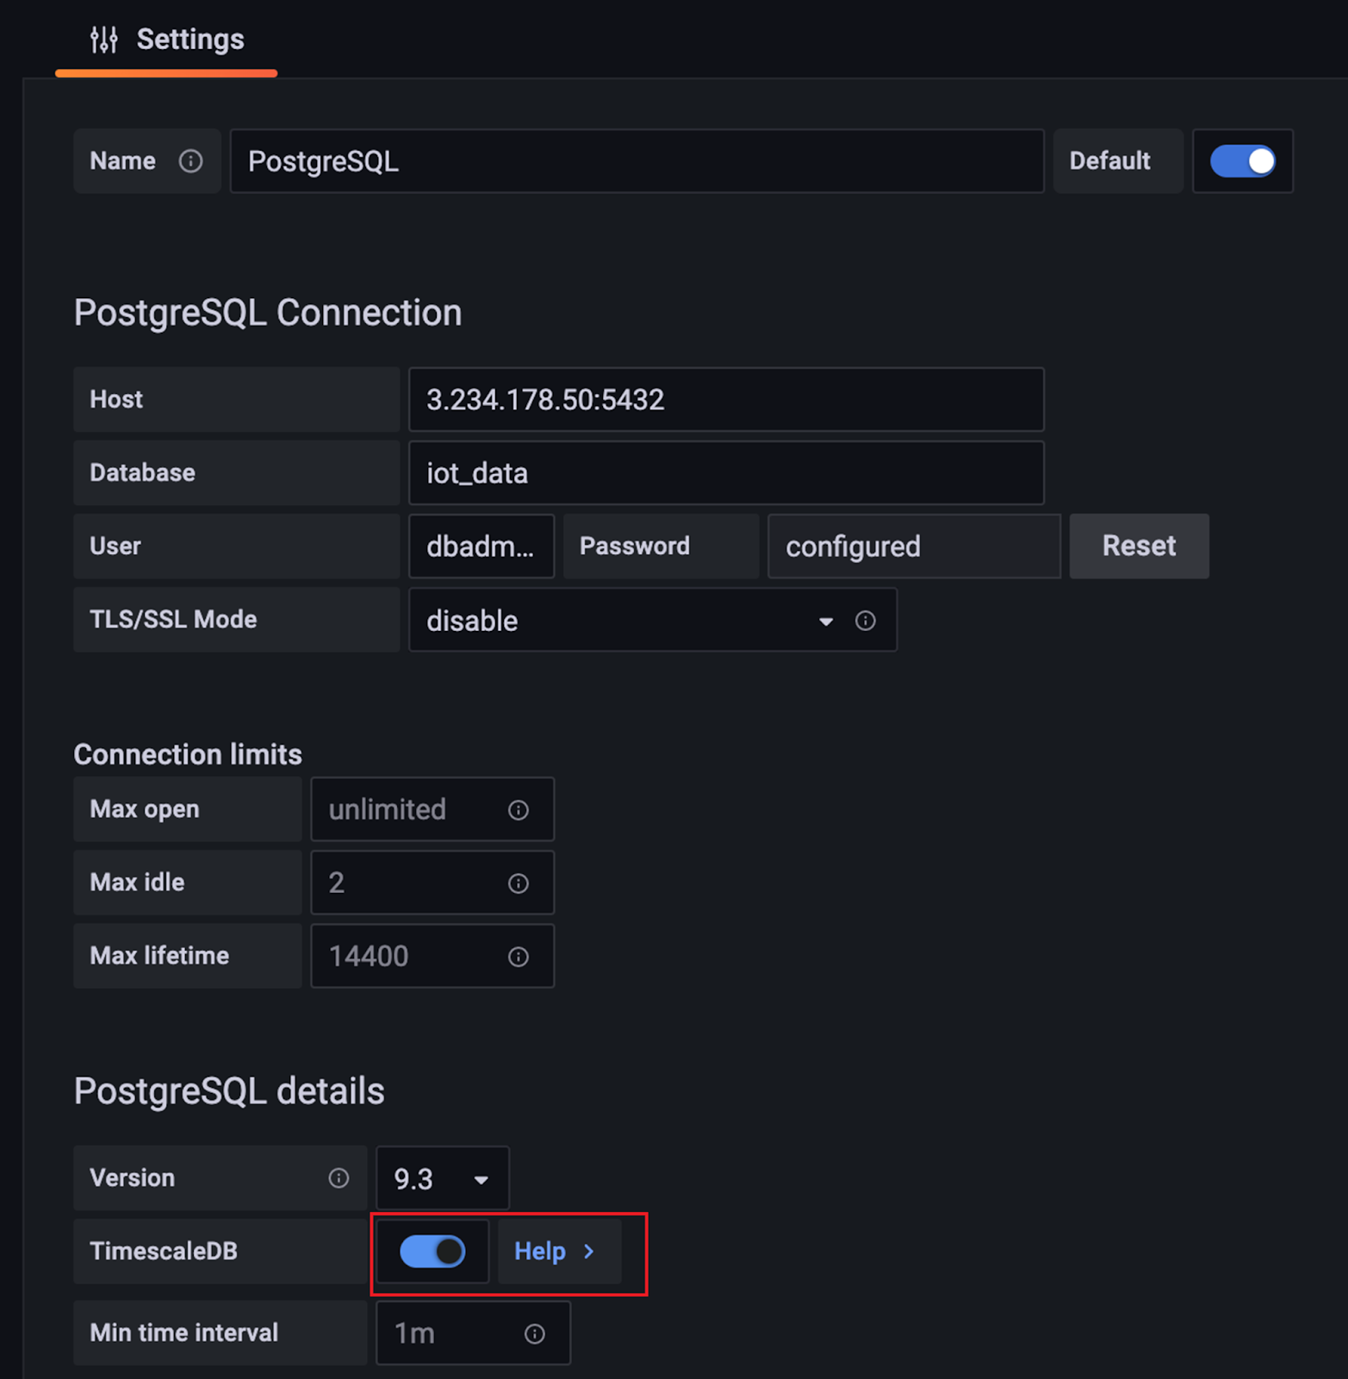The image size is (1348, 1379).
Task: Click the sliders icon beside Settings
Action: tap(104, 40)
